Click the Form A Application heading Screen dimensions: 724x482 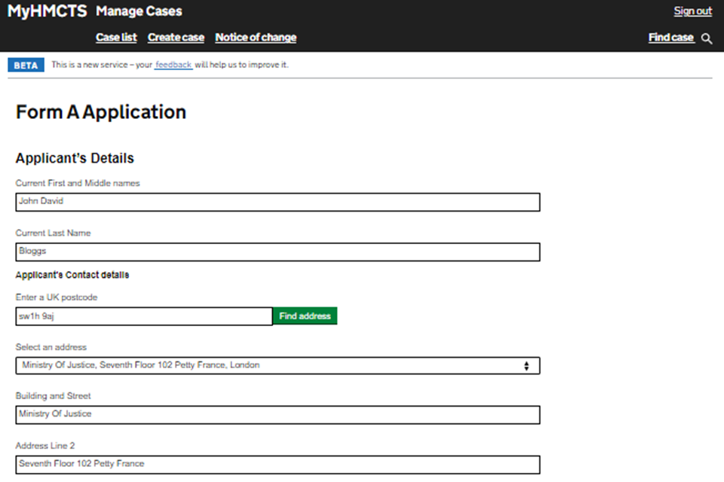101,112
